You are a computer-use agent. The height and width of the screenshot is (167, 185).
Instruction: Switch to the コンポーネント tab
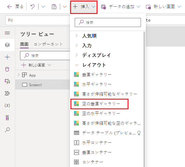(x=48, y=44)
